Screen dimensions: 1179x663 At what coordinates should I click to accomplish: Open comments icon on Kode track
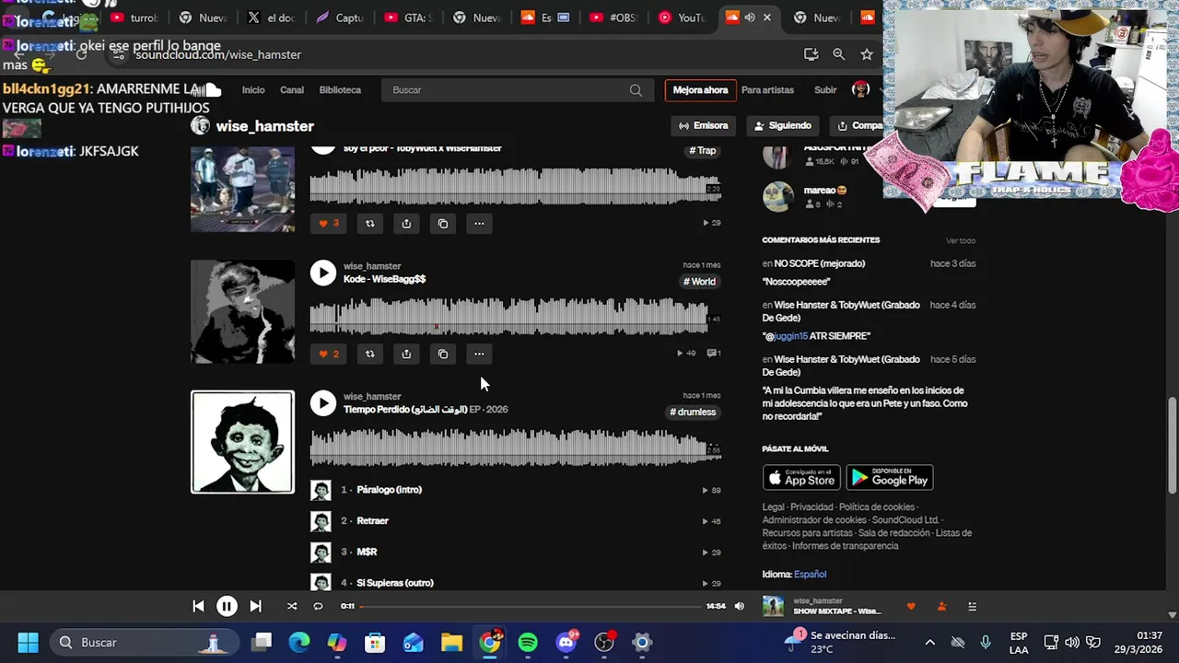(x=713, y=353)
